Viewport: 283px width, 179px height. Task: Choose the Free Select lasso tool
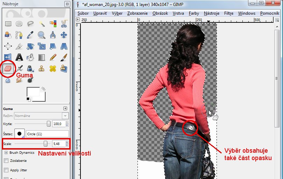pos(30,24)
